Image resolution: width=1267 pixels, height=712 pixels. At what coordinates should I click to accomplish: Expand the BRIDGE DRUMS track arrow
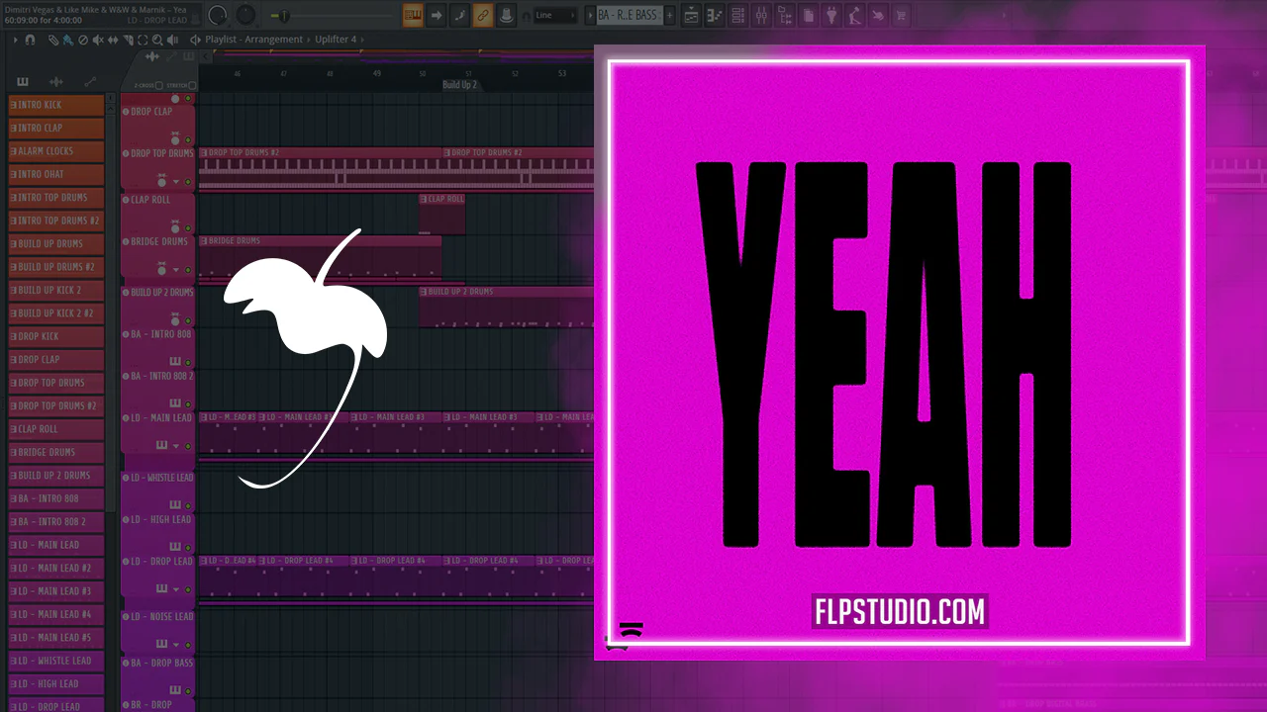tap(176, 269)
